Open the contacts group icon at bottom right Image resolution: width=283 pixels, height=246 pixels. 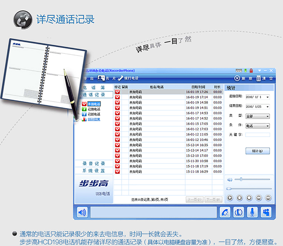[x=266, y=212]
